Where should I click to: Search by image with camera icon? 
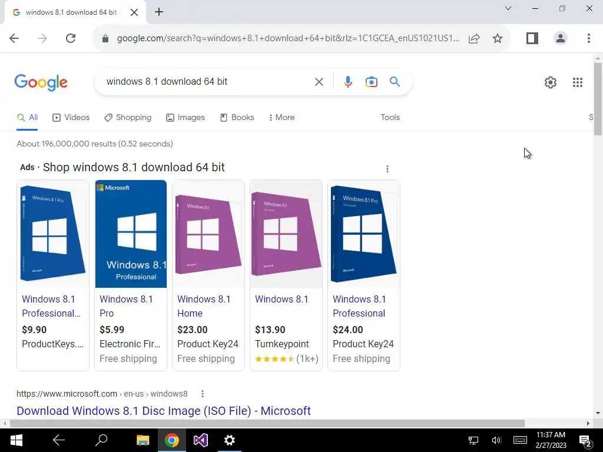[x=371, y=82]
